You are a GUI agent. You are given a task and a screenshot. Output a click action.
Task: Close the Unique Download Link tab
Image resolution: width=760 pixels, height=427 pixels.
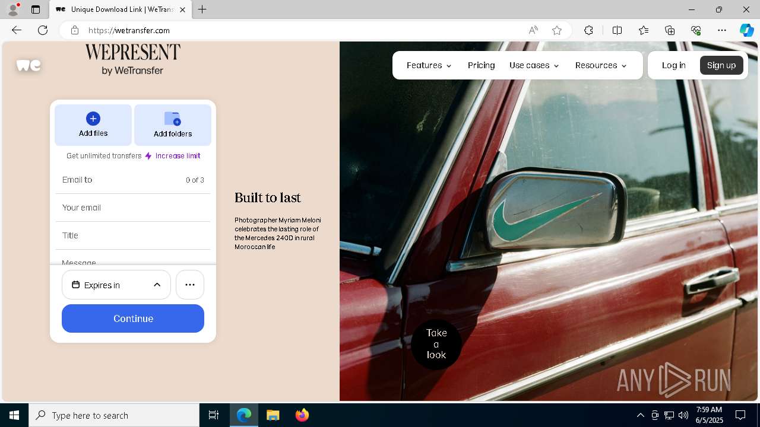(182, 9)
